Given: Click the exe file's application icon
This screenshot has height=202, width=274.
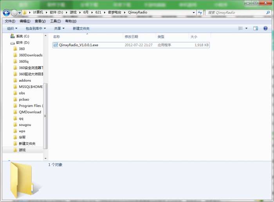Looking at the screenshot, I should [56, 45].
